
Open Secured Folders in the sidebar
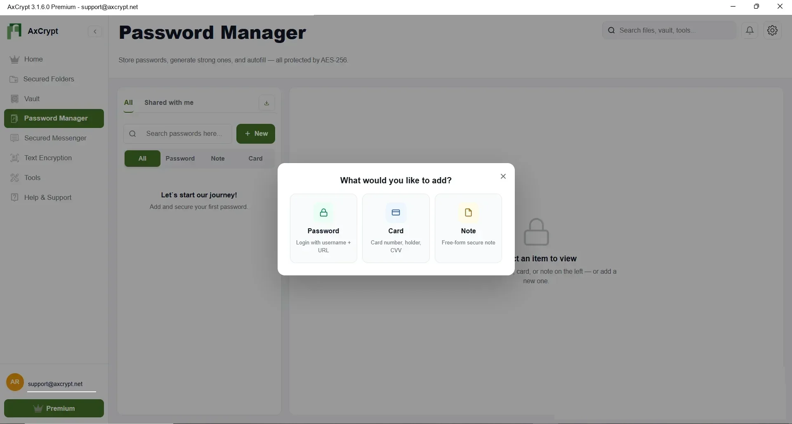tap(54, 79)
